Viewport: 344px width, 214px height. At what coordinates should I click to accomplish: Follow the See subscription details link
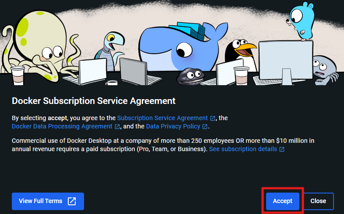[243, 149]
